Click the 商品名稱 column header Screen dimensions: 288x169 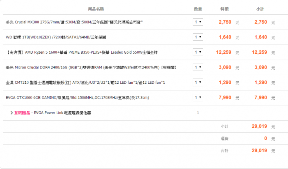(96, 9)
